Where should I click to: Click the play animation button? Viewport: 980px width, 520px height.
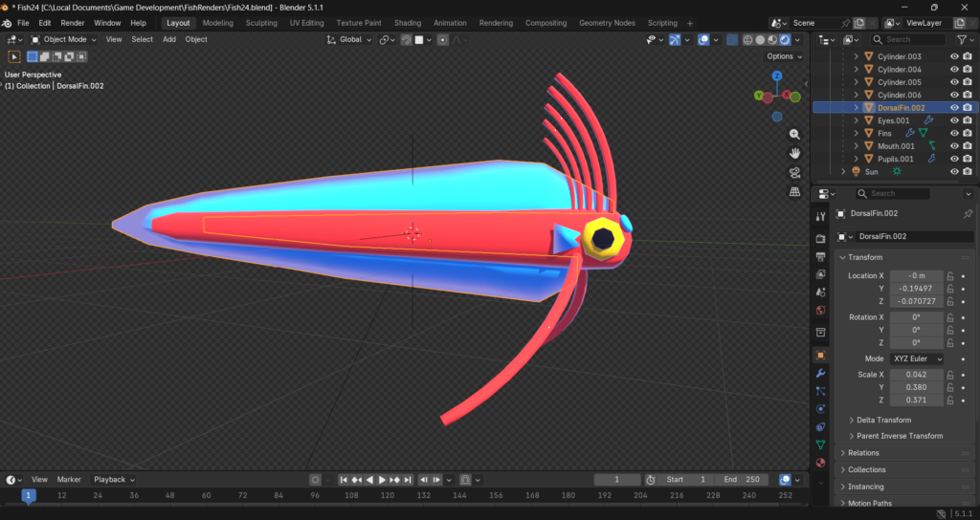[382, 480]
